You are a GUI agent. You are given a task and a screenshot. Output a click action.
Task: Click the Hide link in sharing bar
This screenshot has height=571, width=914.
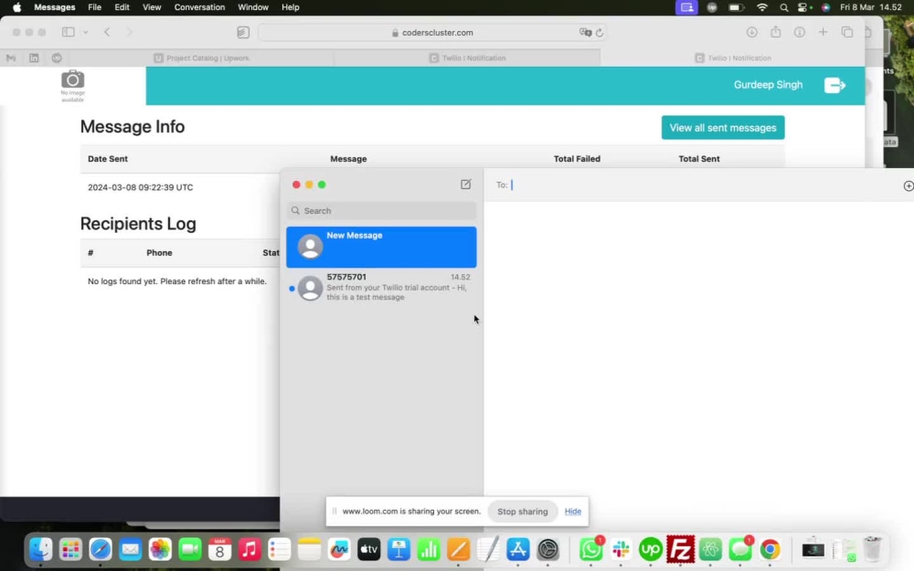[x=572, y=511]
